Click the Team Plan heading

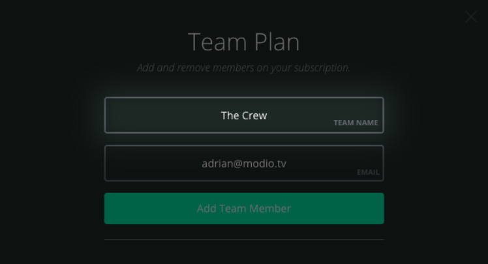click(x=244, y=42)
